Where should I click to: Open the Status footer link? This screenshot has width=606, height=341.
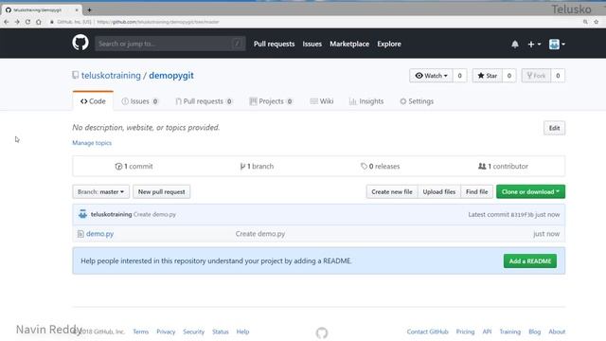pos(221,332)
